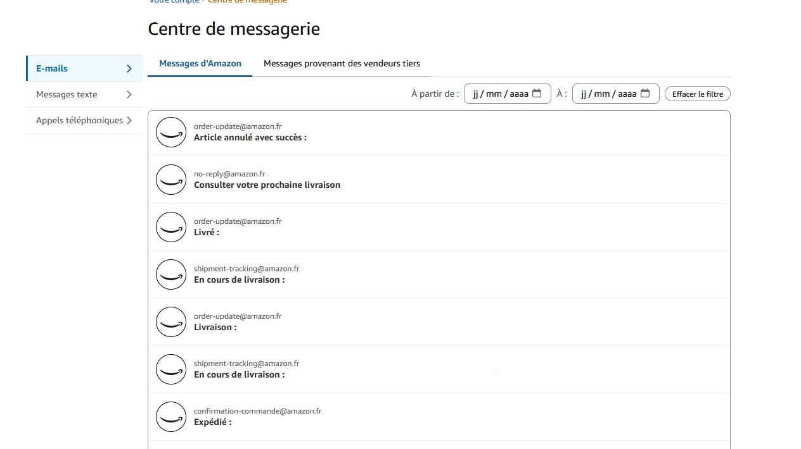Open 'Consulter votre prochaine livraison' message

[439, 180]
